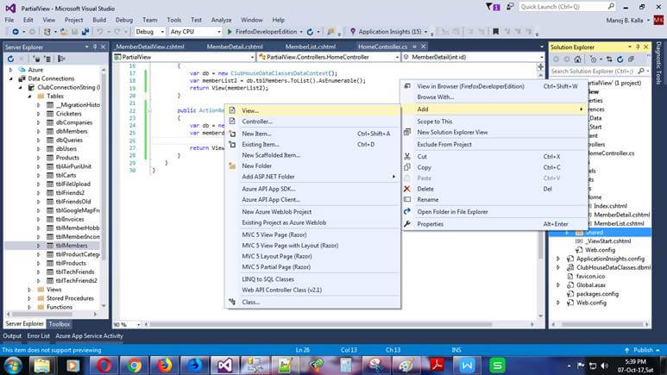
Task: Click the Cut scissors icon in context menu
Action: click(x=407, y=156)
